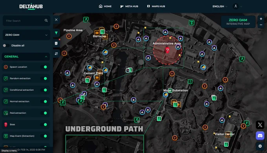Open the Home page
Viewport: 267px width, 153px height.
tap(105, 6)
